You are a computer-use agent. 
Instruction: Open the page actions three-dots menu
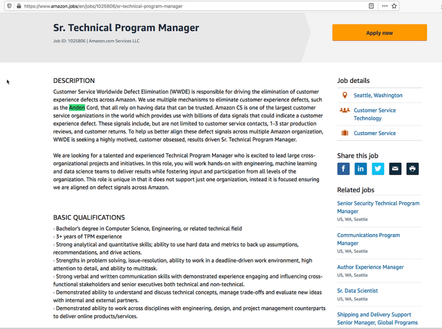click(385, 6)
